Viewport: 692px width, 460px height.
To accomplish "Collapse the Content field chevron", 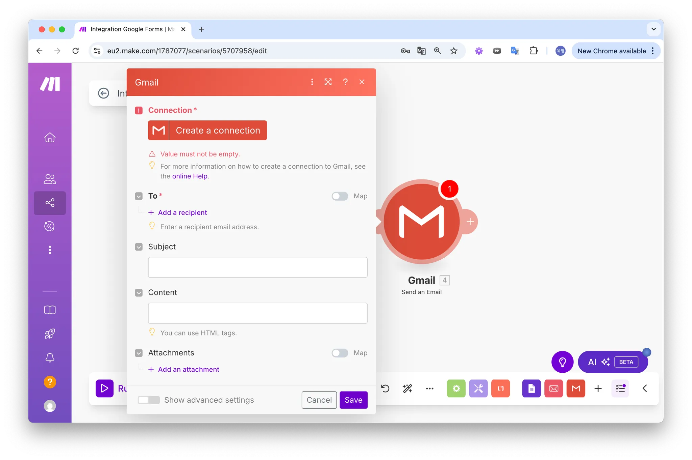I will tap(139, 293).
